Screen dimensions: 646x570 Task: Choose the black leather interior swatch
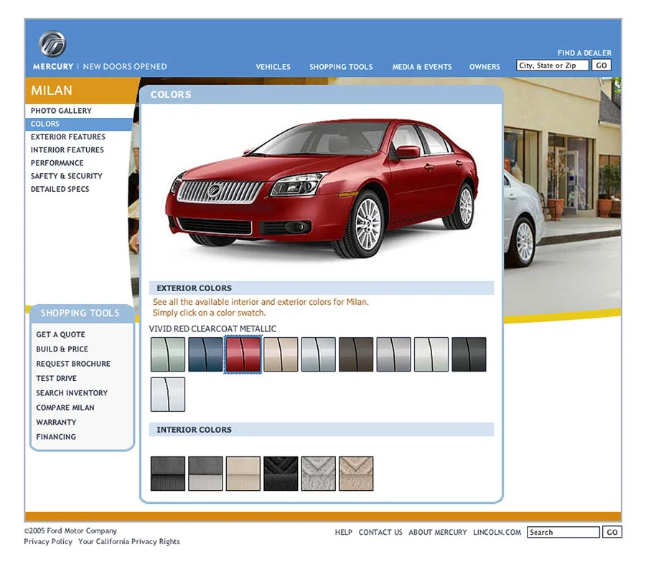(x=281, y=474)
